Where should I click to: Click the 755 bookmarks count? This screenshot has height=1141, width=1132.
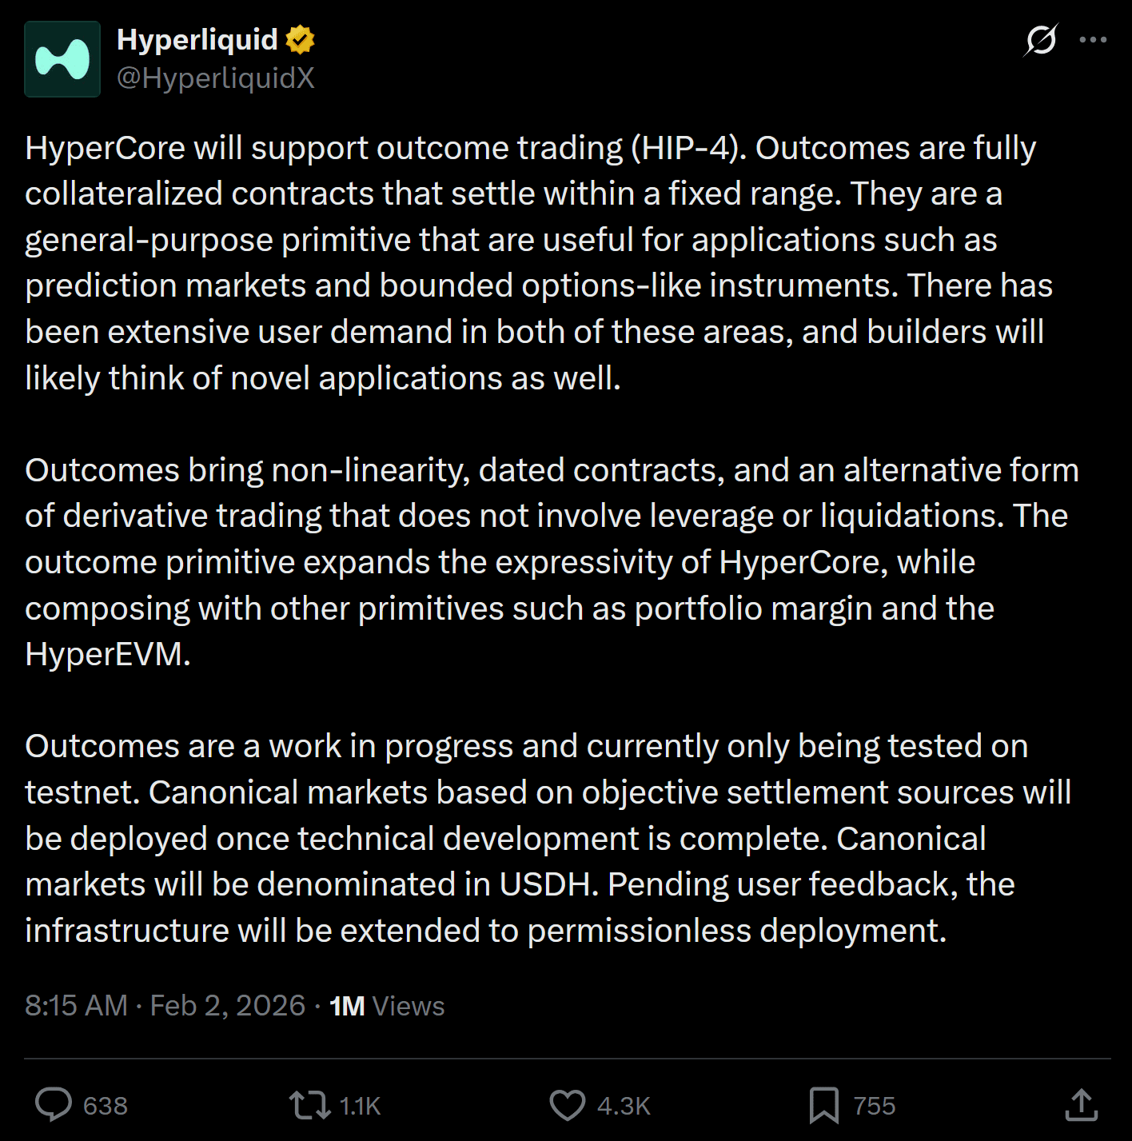click(874, 1106)
